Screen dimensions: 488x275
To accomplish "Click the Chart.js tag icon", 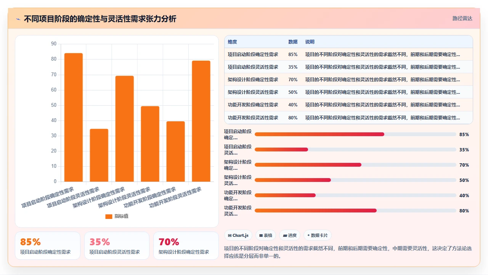I will point(230,235).
